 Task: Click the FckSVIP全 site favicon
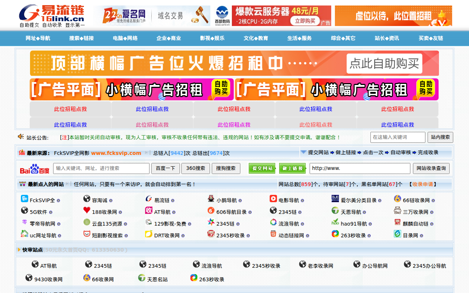coord(25,199)
